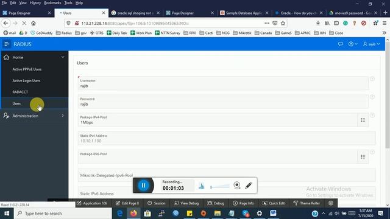390x219 pixels.
Task: Stop loading the page
Action: coord(24,23)
